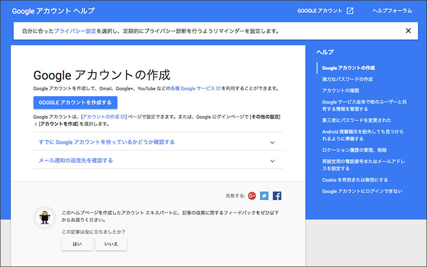This screenshot has width=427, height=267.
Task: Open the 各種 Google サービス link
Action: [195, 89]
